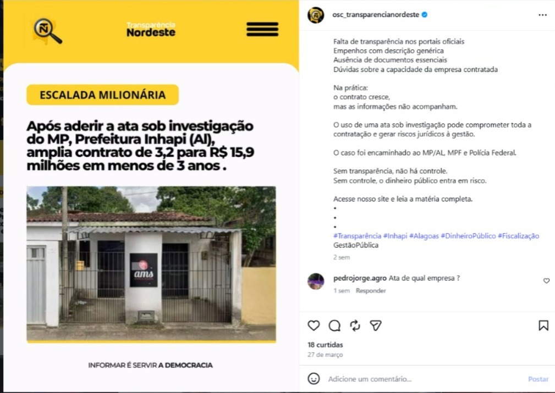This screenshot has height=393, width=555.
Task: Open comments with speech bubble icon
Action: [334, 325]
